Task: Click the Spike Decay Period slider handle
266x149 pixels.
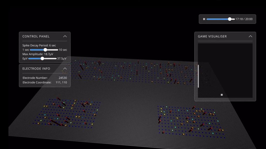Action: [45, 50]
